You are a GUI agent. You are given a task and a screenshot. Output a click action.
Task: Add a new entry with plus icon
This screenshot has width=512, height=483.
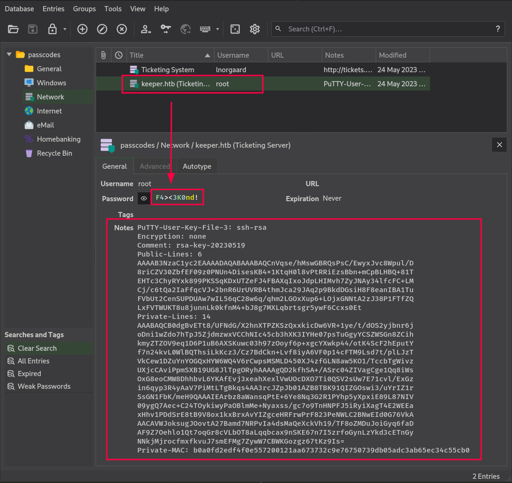(x=82, y=29)
